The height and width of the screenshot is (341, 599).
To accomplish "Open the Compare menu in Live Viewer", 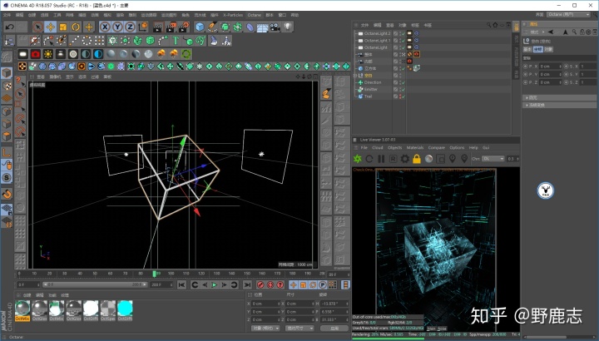I will point(436,147).
